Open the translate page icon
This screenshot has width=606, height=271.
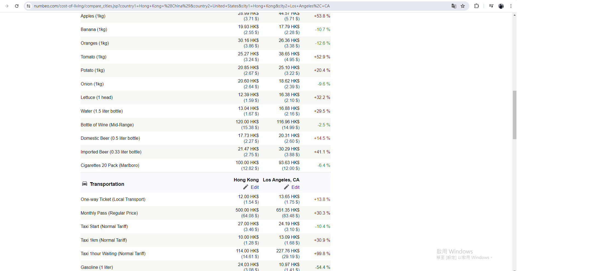click(454, 6)
